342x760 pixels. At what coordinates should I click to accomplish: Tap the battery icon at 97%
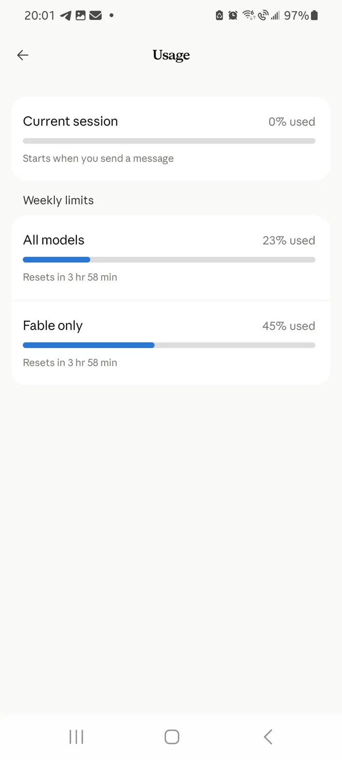[314, 16]
